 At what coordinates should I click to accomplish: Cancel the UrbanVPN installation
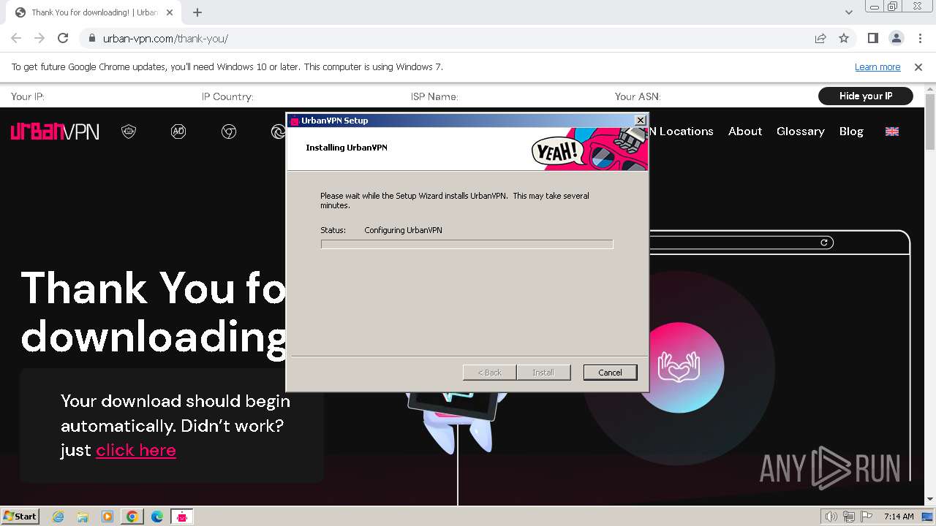click(610, 373)
